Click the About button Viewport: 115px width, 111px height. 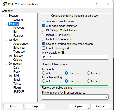[x=13, y=106]
